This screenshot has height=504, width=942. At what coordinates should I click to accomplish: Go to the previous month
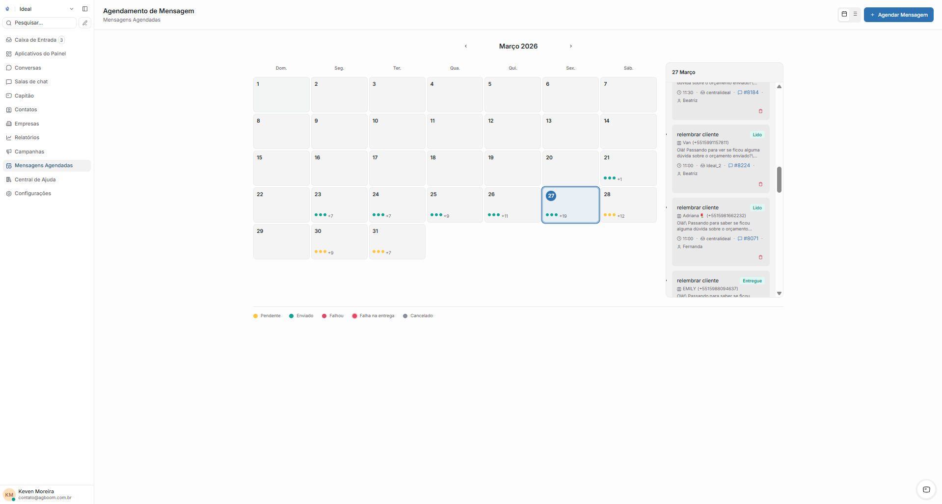tap(465, 46)
